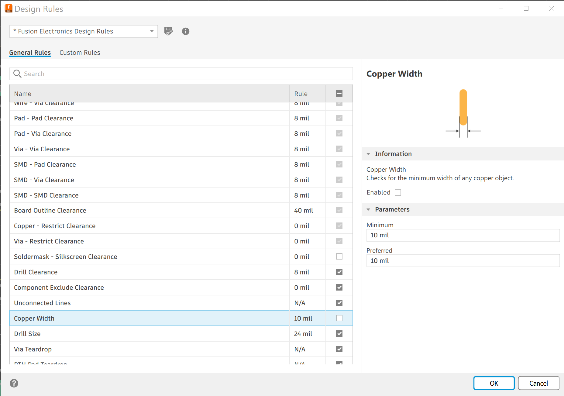The height and width of the screenshot is (396, 564).
Task: Maximize the Design Rules window
Action: pos(526,9)
